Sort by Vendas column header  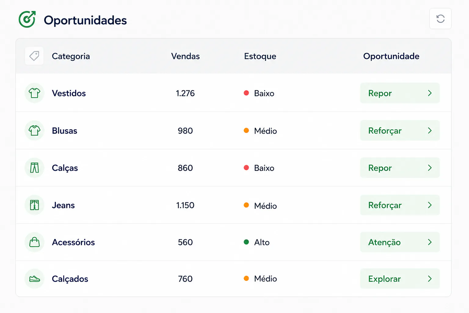pyautogui.click(x=185, y=56)
